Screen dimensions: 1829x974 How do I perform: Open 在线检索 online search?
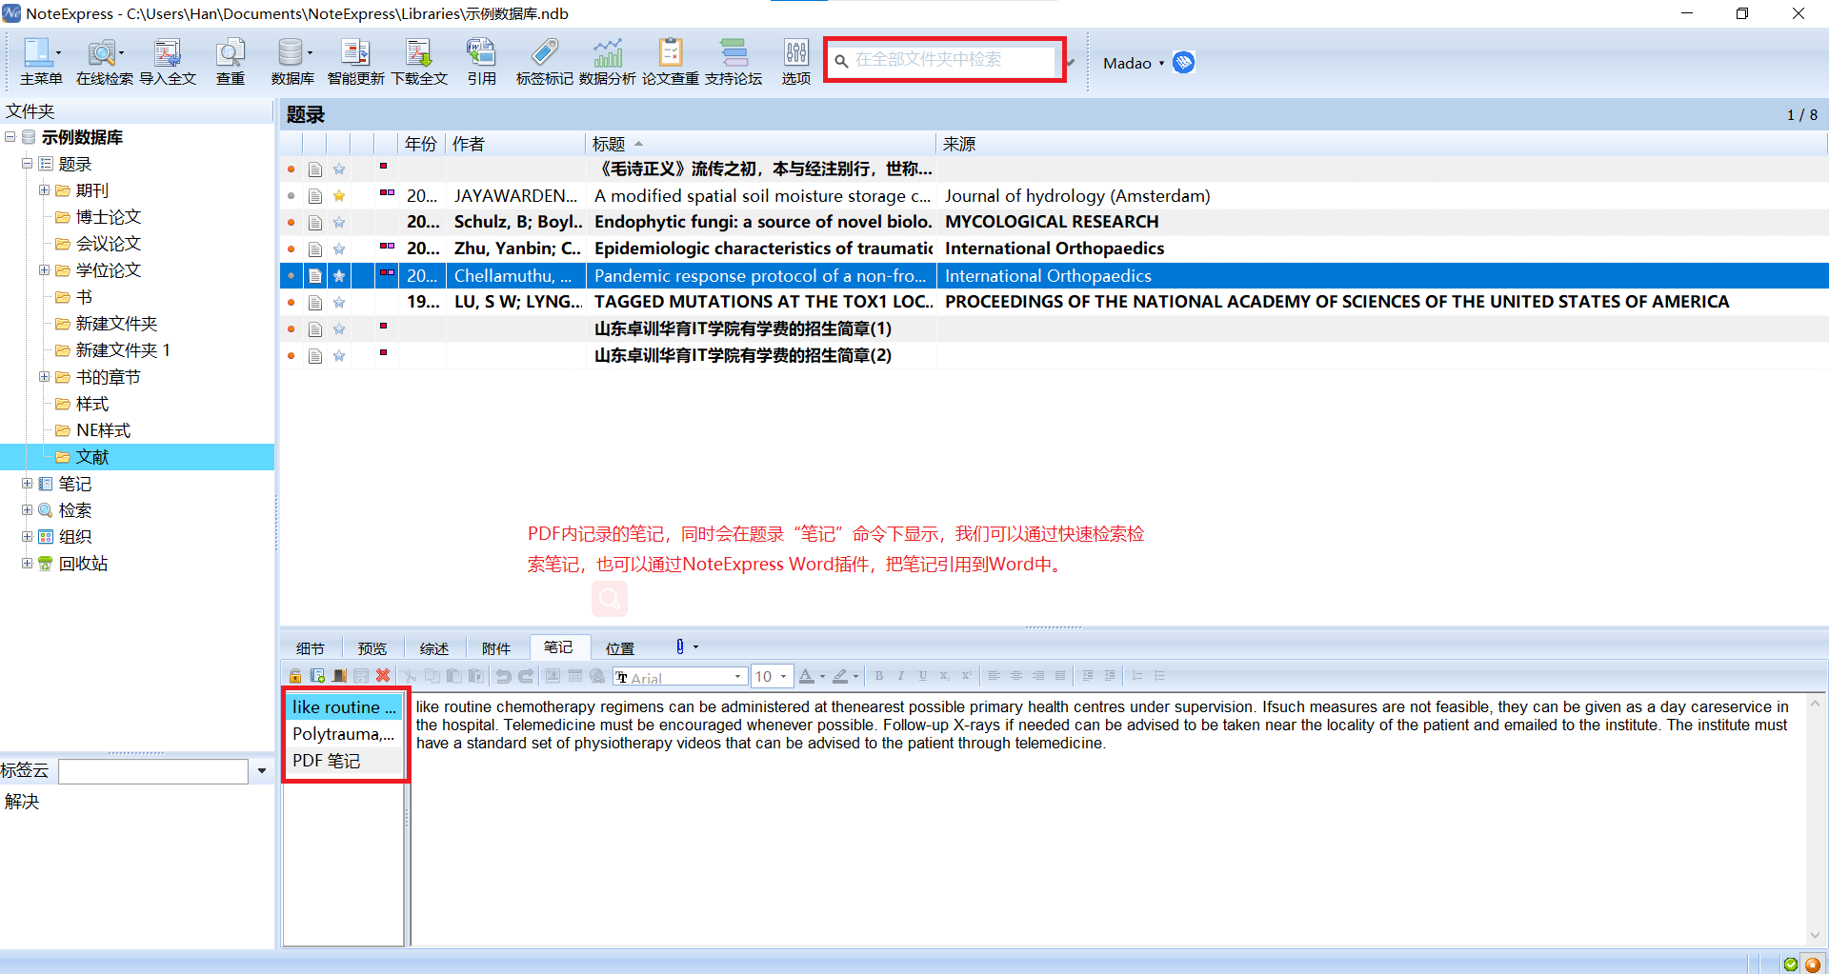105,62
